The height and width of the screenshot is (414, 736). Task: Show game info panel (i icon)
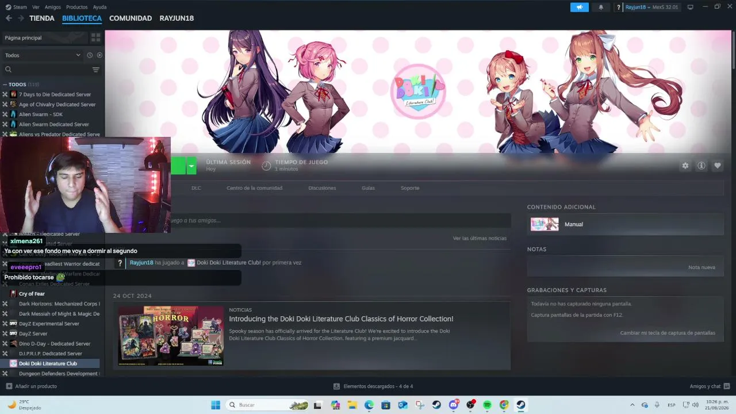pos(701,166)
